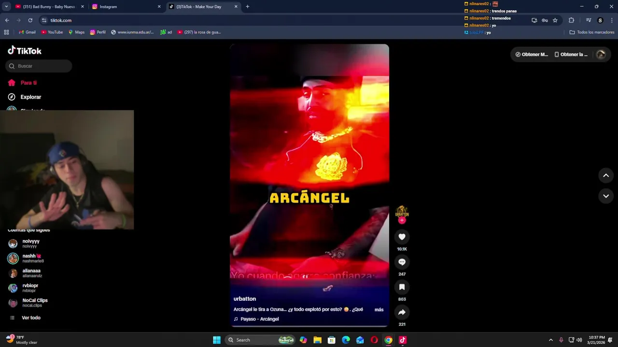Like the urbatton video with the heart icon
Viewport: 618px width, 347px height.
(402, 237)
